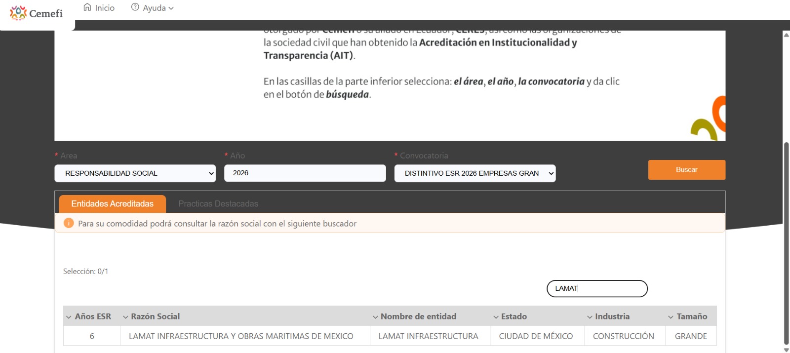Sort by Razón Social column chevron

click(x=125, y=317)
